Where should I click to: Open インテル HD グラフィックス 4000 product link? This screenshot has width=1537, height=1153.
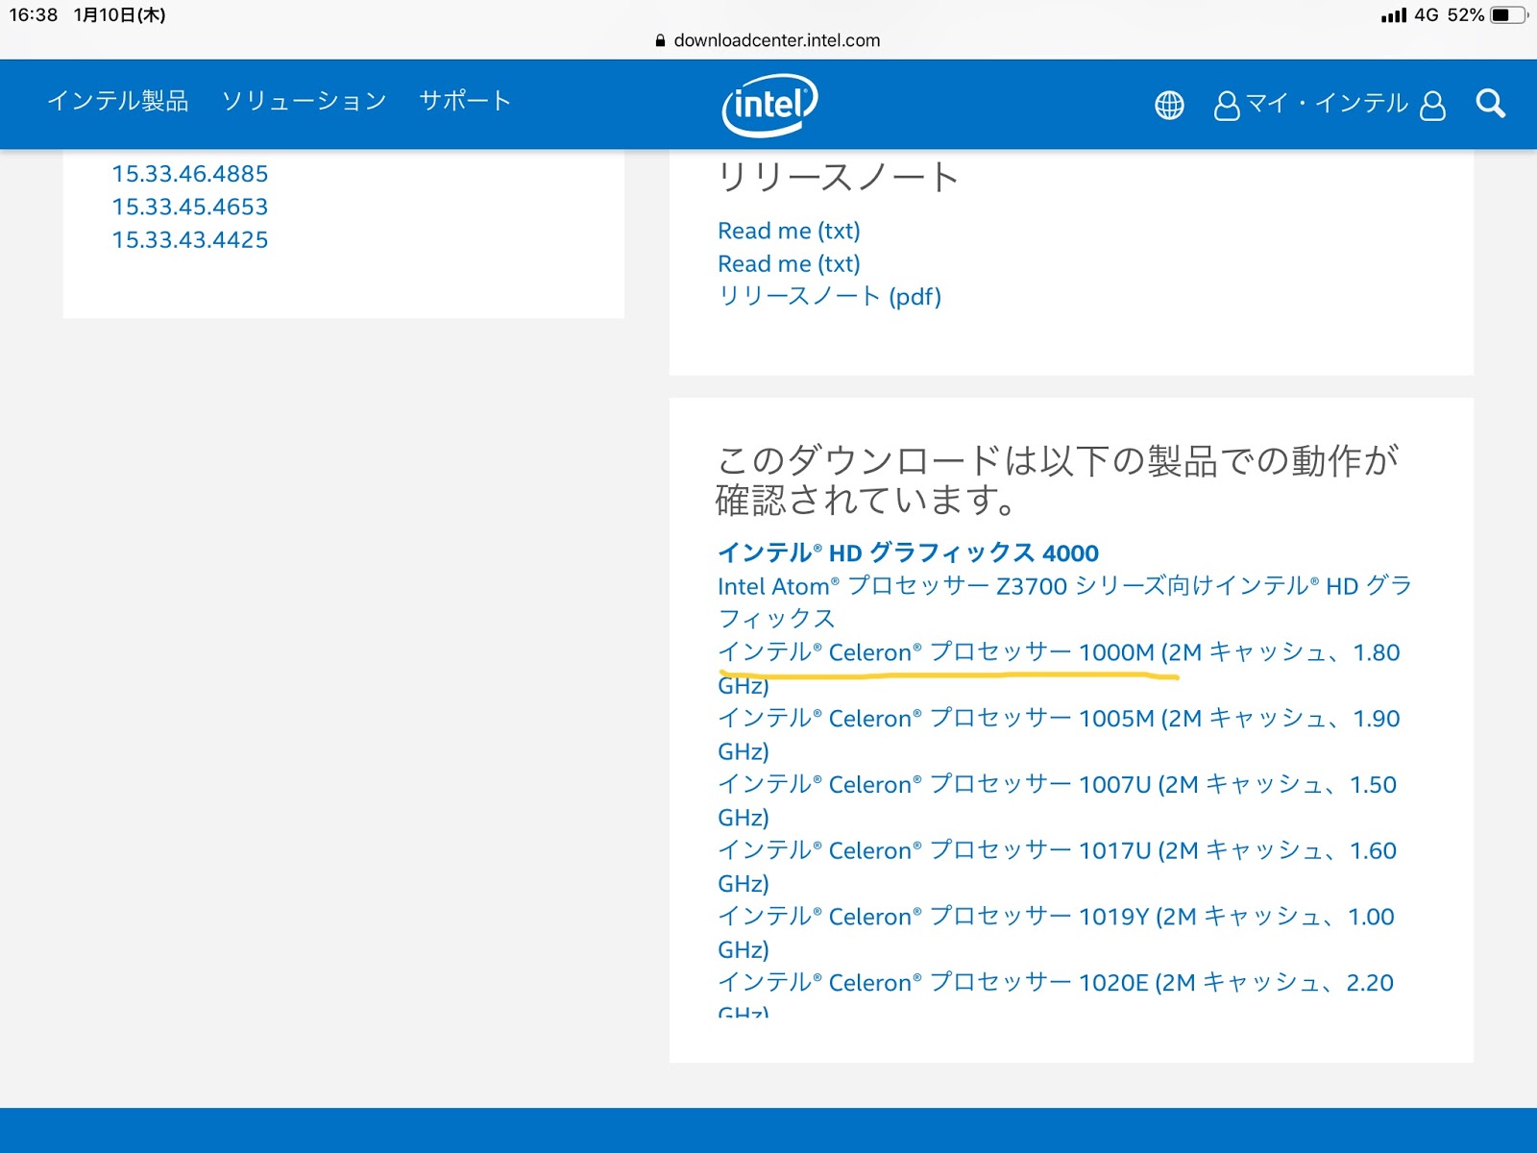click(908, 552)
